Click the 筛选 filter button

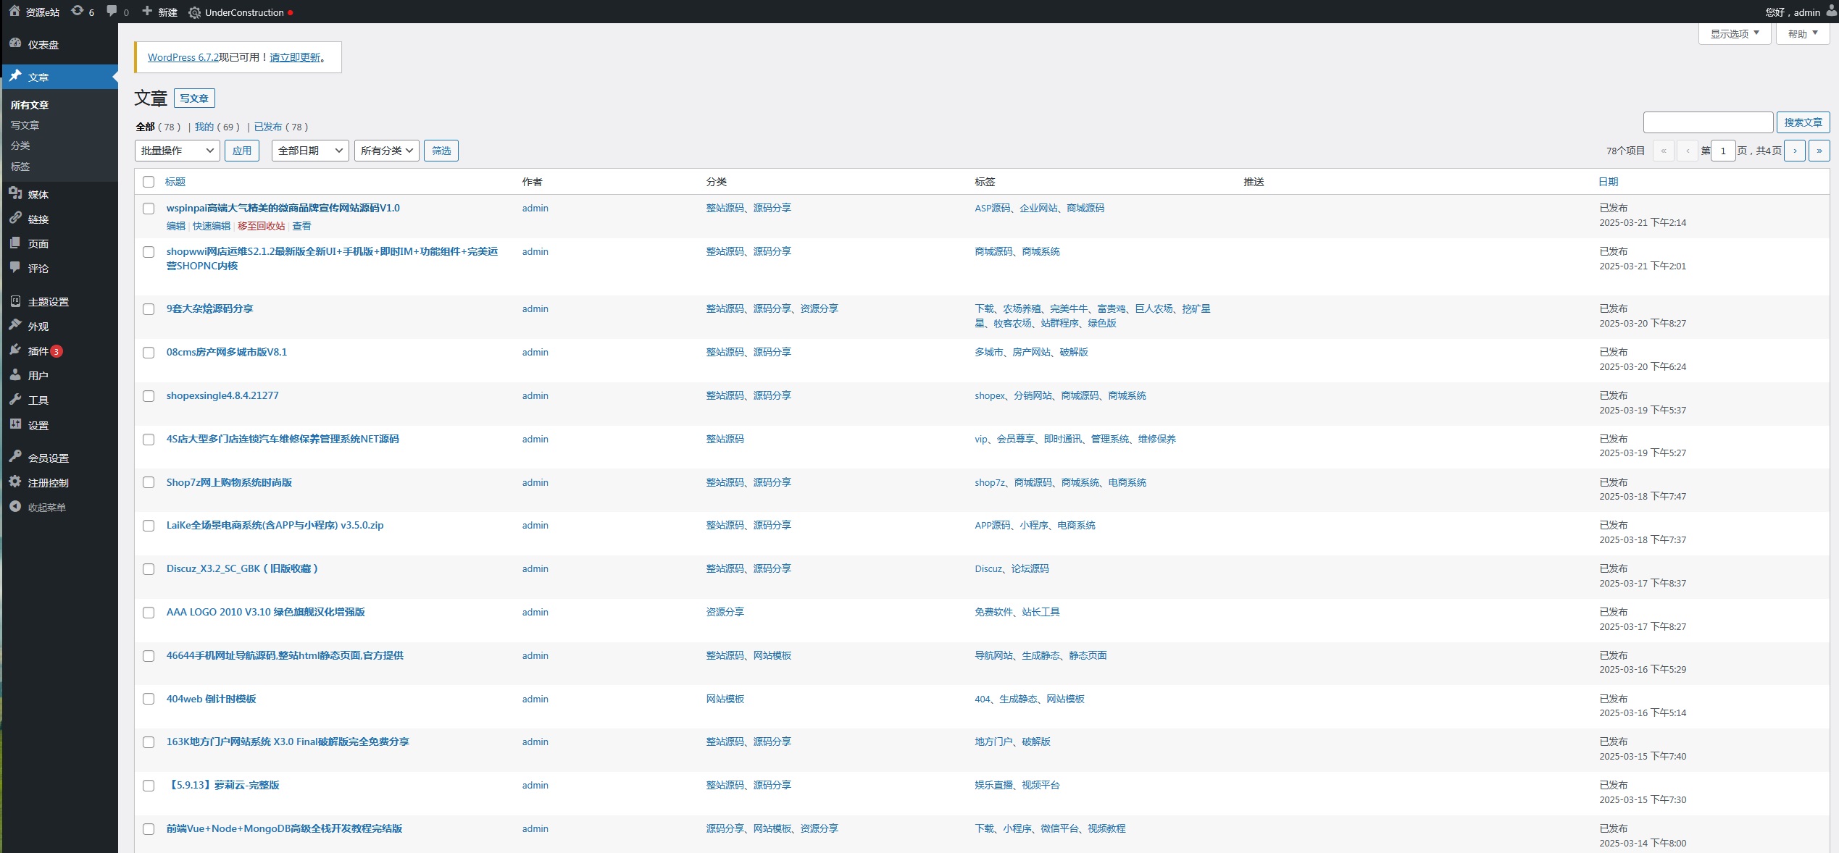441,151
